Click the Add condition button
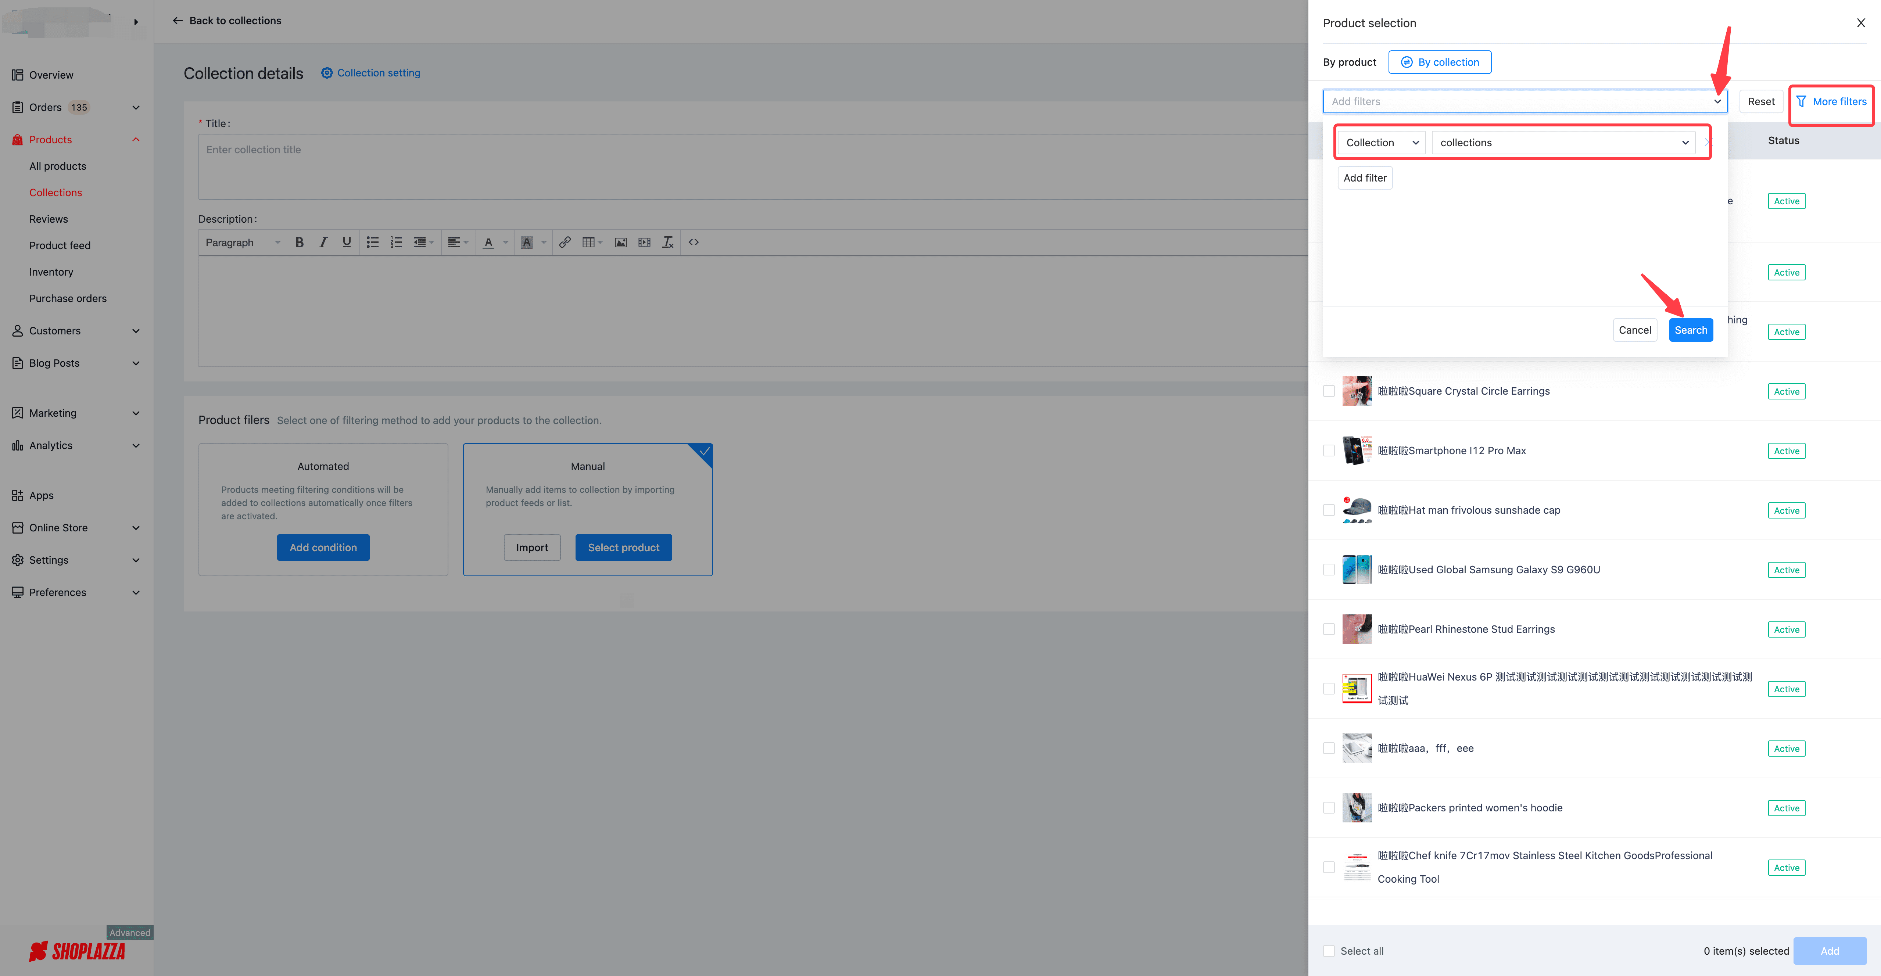The width and height of the screenshot is (1881, 976). point(323,548)
